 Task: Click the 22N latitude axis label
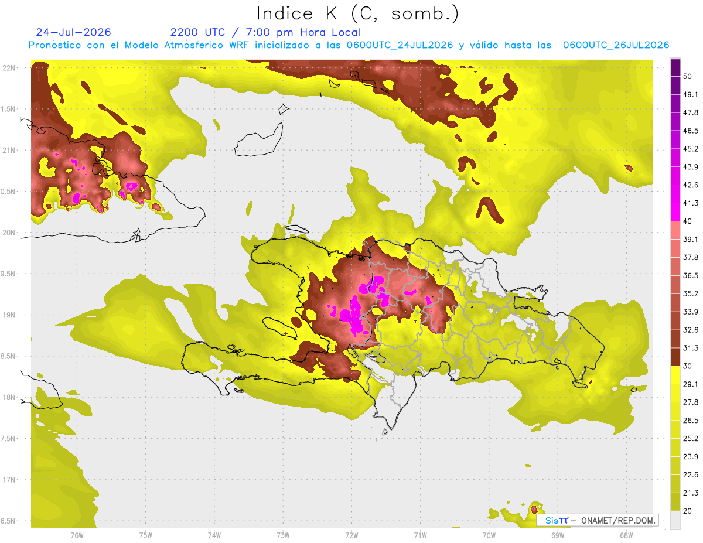[x=9, y=68]
